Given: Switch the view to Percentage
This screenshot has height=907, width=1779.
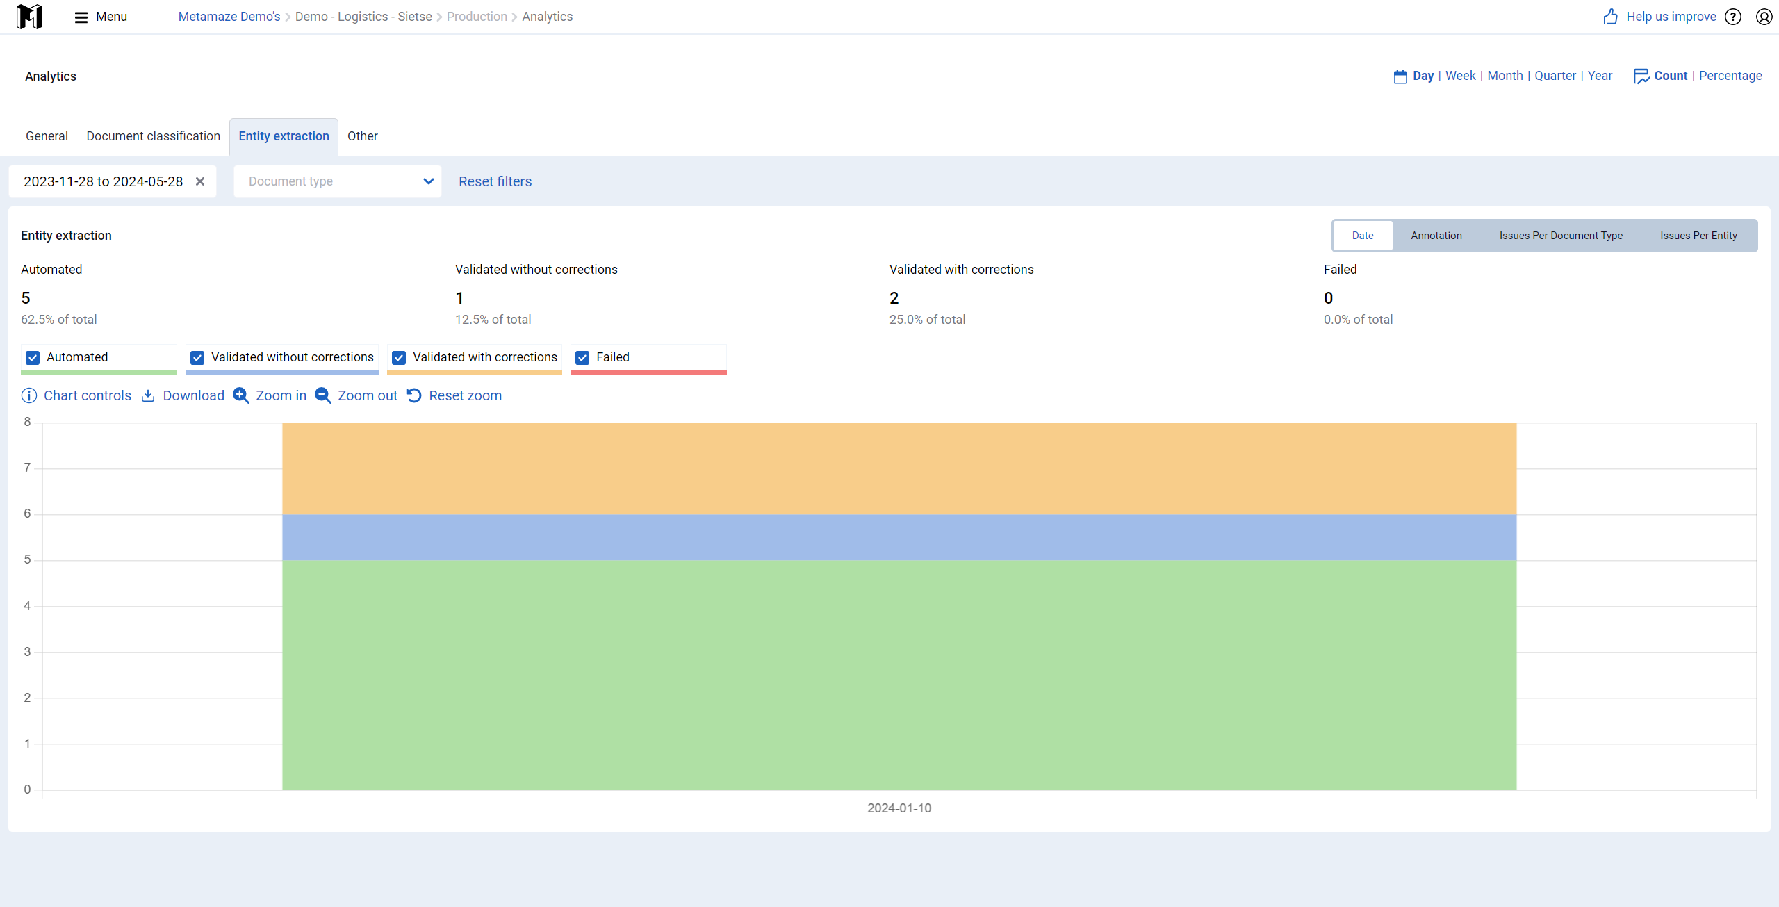Looking at the screenshot, I should coord(1730,76).
